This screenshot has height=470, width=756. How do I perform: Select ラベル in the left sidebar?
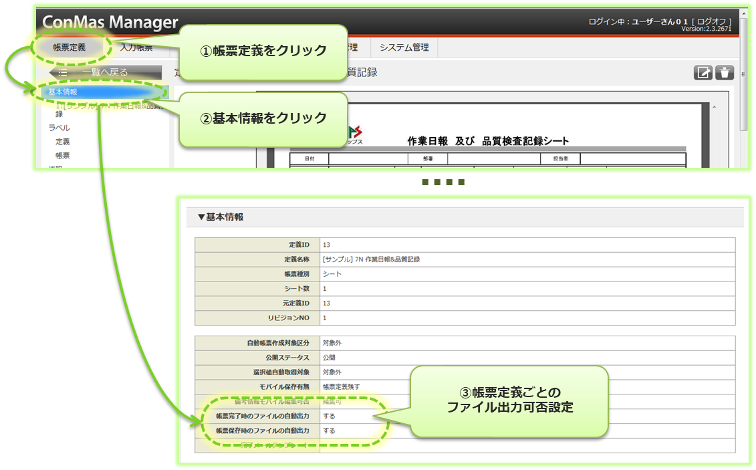pyautogui.click(x=59, y=127)
